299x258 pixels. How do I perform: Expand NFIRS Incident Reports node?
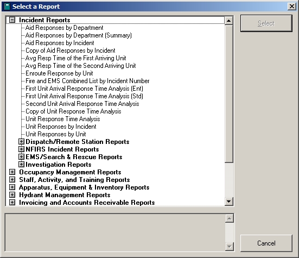[x=21, y=149]
